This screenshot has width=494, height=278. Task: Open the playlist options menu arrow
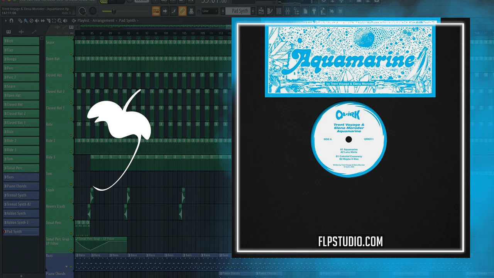tap(5, 20)
